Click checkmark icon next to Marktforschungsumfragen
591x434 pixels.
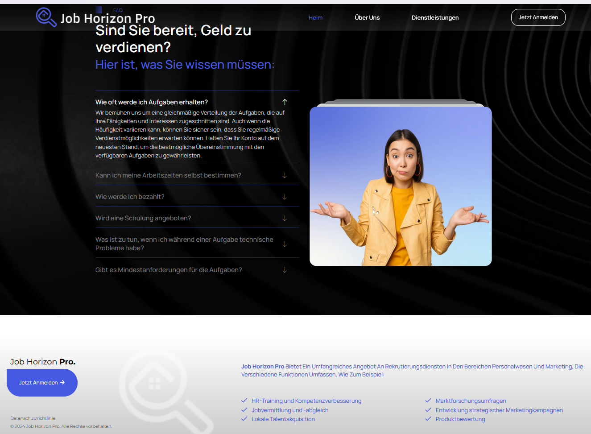pos(428,401)
